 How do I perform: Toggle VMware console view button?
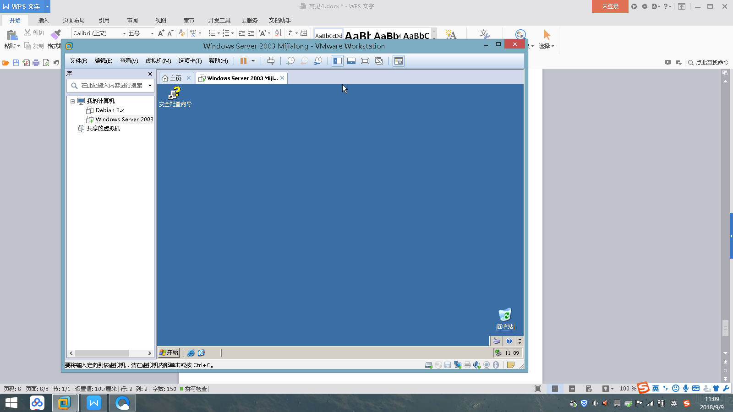tap(399, 61)
